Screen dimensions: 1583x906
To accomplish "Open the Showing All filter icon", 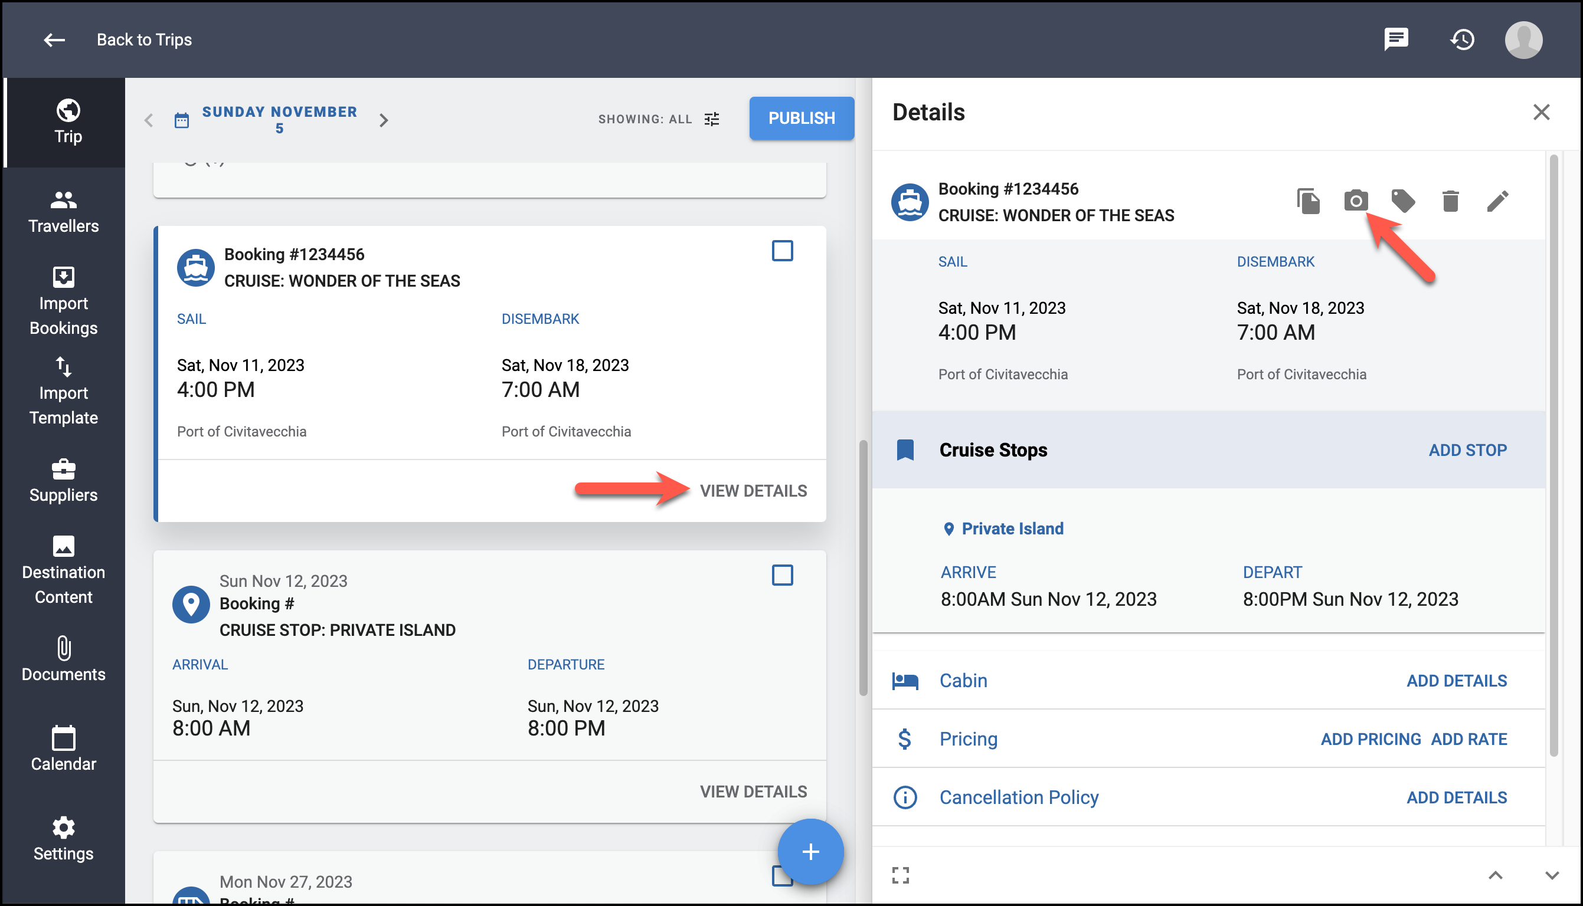I will [711, 119].
